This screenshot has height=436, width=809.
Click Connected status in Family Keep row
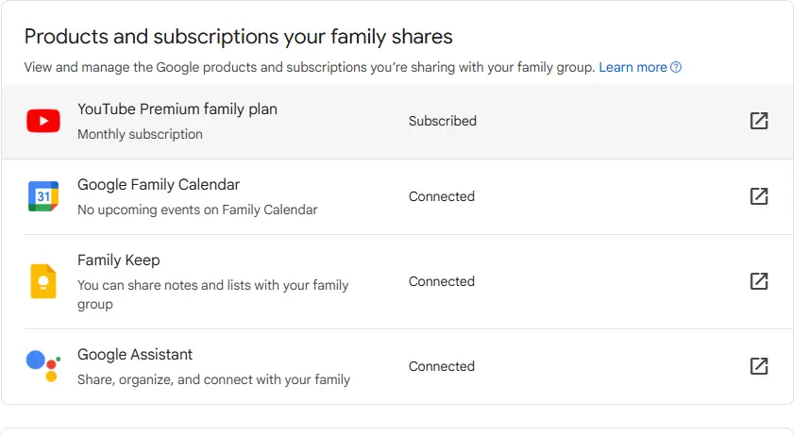point(442,281)
